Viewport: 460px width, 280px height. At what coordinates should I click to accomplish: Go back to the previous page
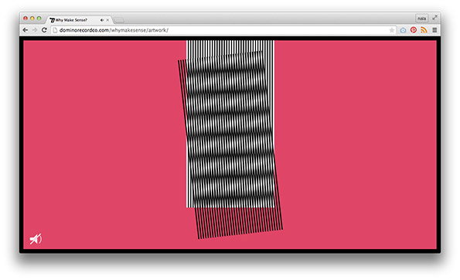pos(26,30)
